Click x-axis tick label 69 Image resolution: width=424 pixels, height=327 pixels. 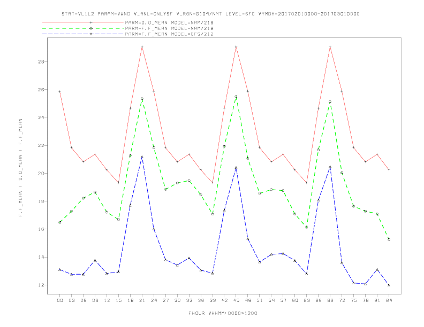(x=330, y=300)
